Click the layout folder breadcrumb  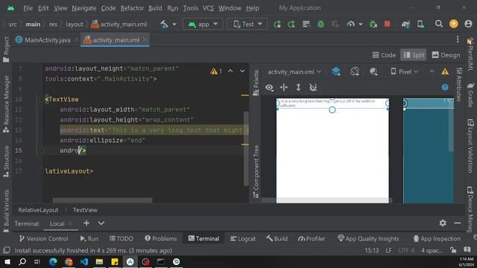(75, 25)
